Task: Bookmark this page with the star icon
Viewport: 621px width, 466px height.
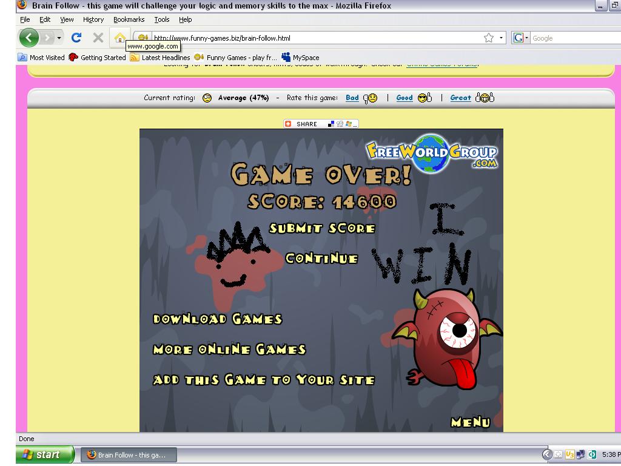Action: click(489, 38)
